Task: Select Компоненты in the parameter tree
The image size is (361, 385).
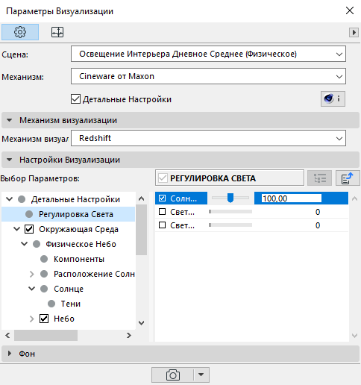Action: click(x=79, y=259)
